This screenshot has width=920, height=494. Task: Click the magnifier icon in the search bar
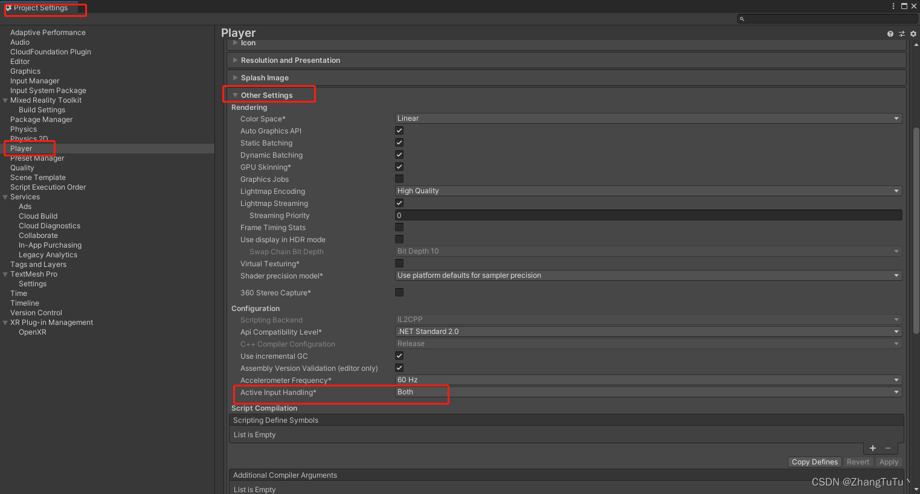pos(742,19)
